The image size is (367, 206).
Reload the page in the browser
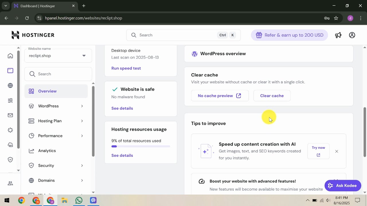click(27, 18)
